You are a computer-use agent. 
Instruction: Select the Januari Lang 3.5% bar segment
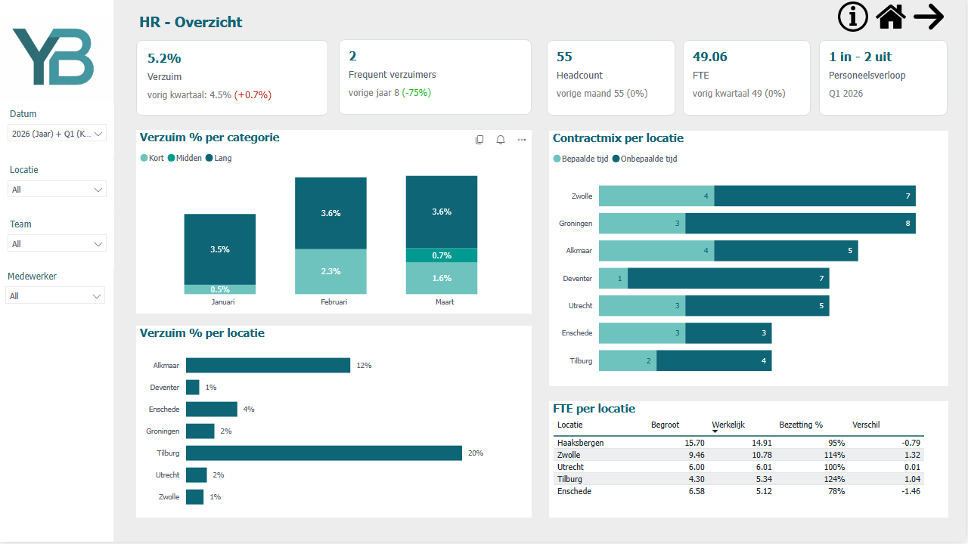[x=220, y=249]
